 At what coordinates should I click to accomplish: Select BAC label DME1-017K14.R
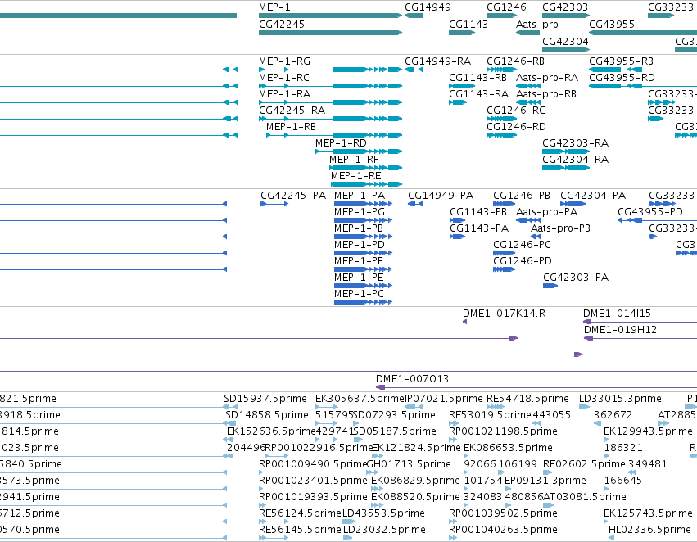coord(504,314)
